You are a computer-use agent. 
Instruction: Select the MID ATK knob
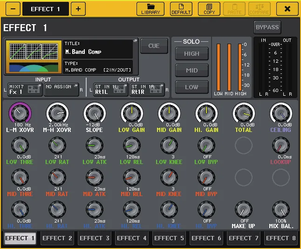point(95,177)
